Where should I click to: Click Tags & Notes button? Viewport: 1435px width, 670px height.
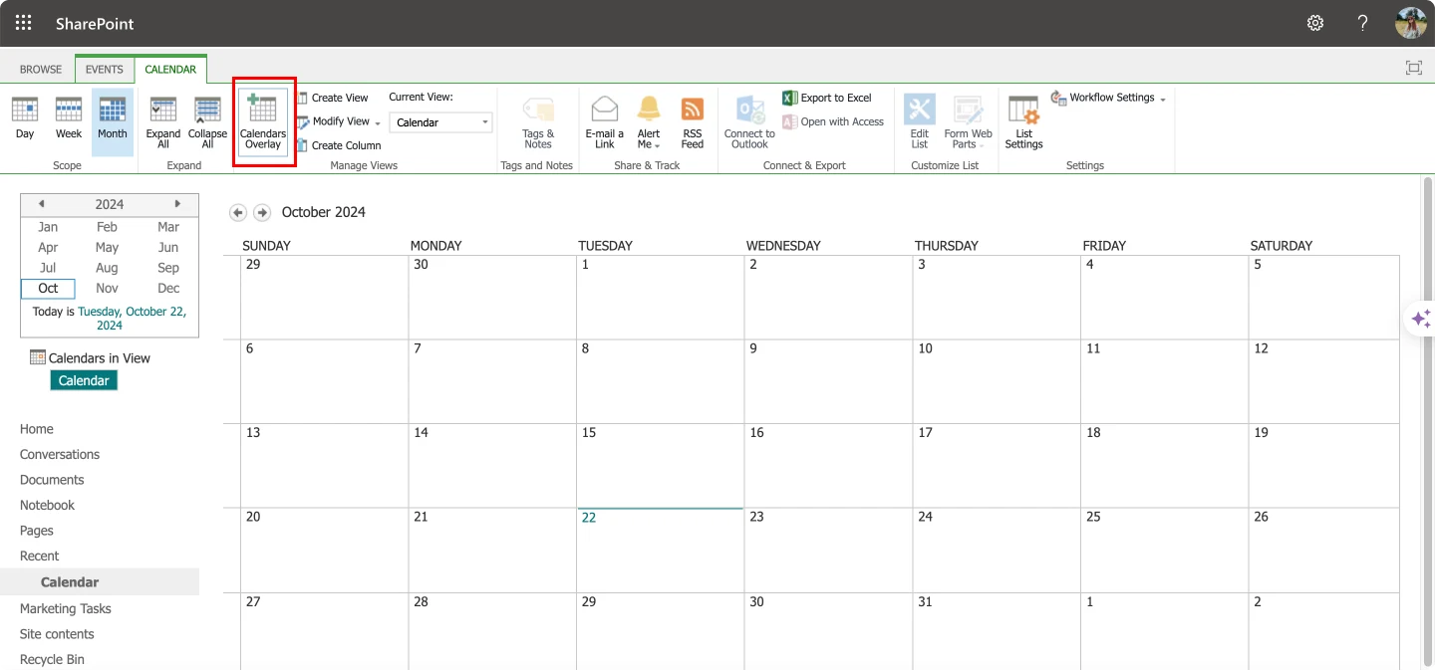[538, 123]
